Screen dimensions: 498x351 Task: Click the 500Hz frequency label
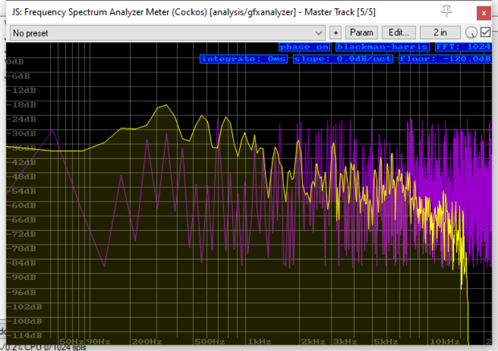(209, 342)
